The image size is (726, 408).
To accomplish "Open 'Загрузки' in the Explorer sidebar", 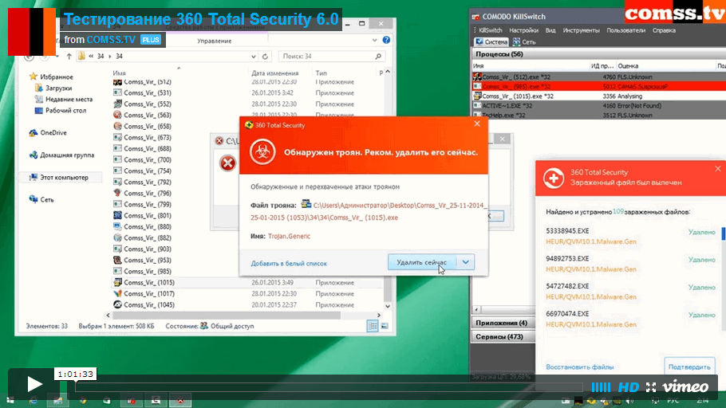I will tap(58, 88).
